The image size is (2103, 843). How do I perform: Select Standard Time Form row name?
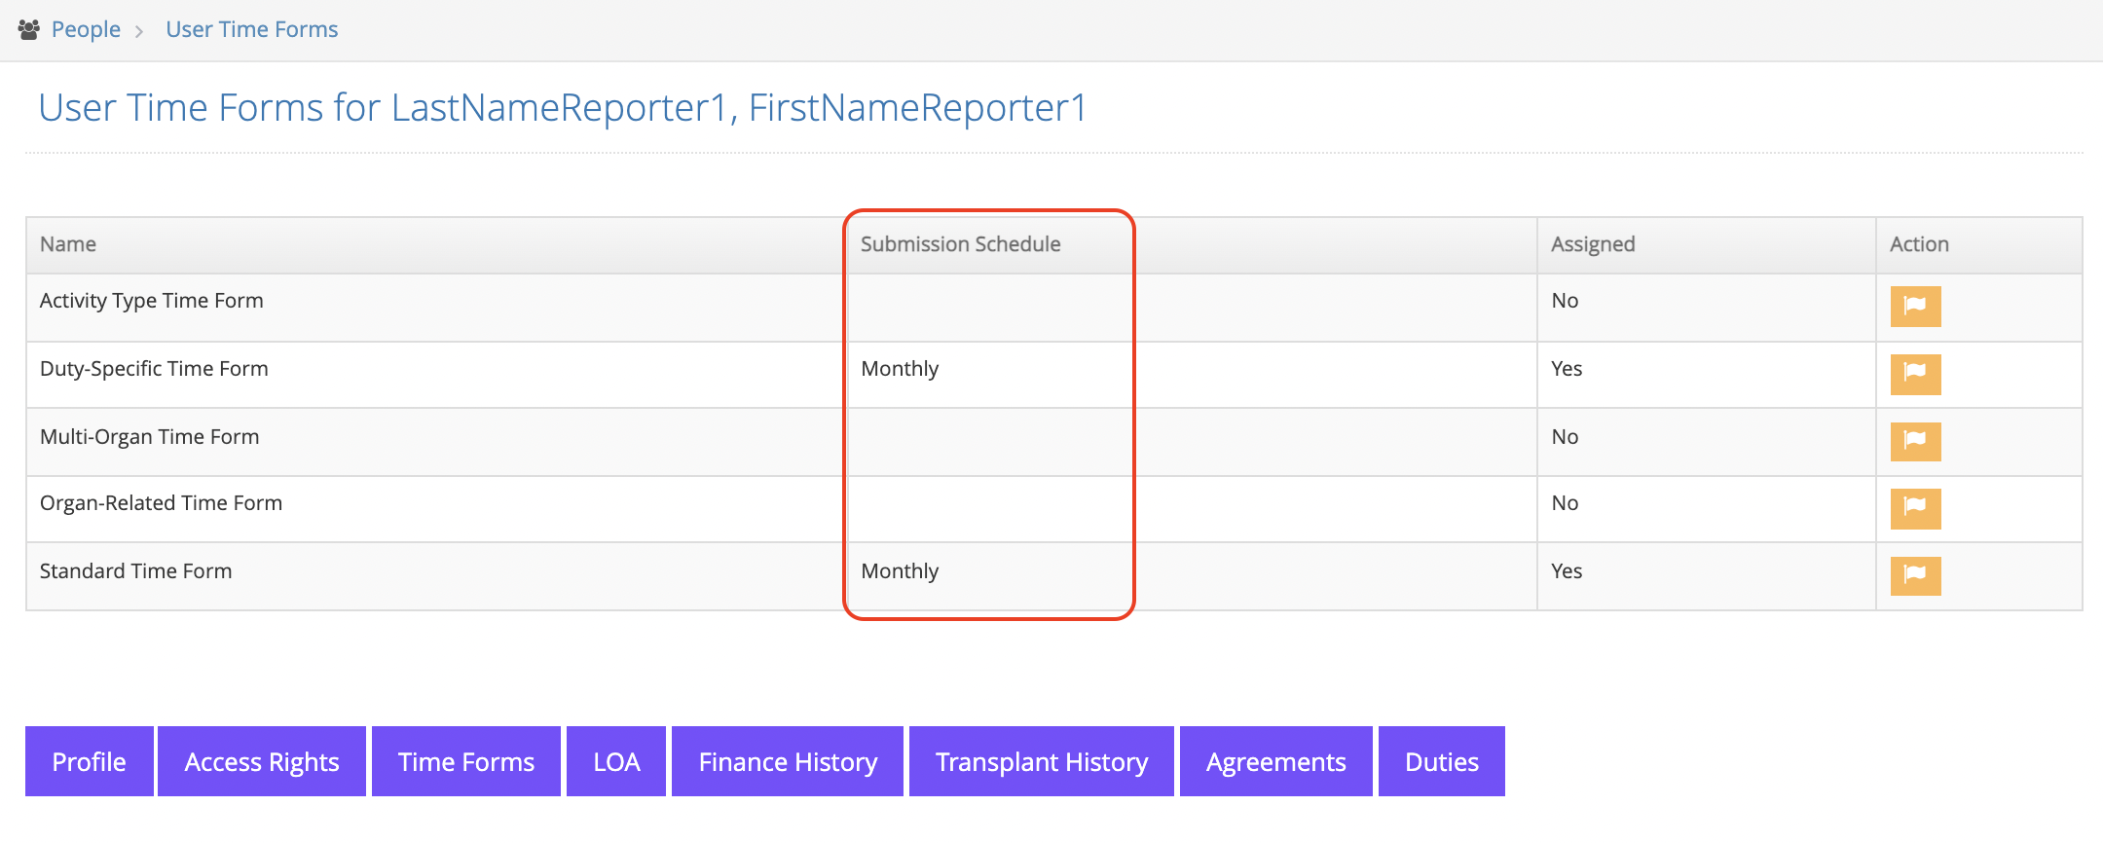(136, 571)
